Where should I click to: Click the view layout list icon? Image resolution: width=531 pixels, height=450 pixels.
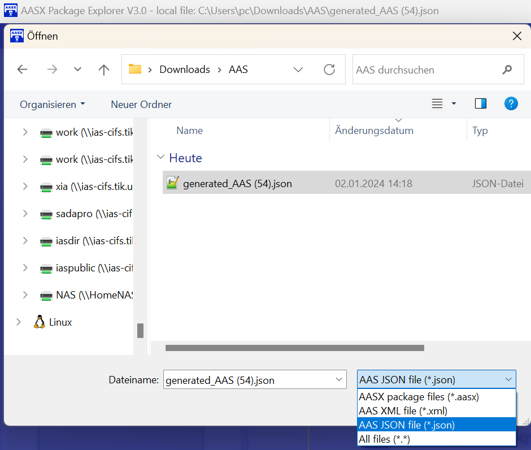point(437,103)
